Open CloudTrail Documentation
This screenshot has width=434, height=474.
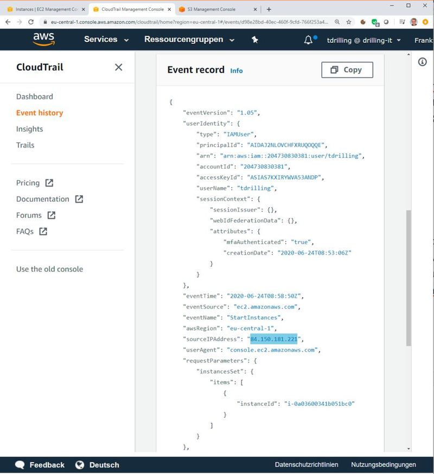tap(43, 199)
